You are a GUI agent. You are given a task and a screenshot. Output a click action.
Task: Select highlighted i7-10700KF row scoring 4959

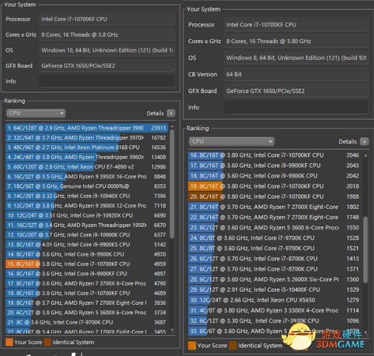(x=87, y=264)
